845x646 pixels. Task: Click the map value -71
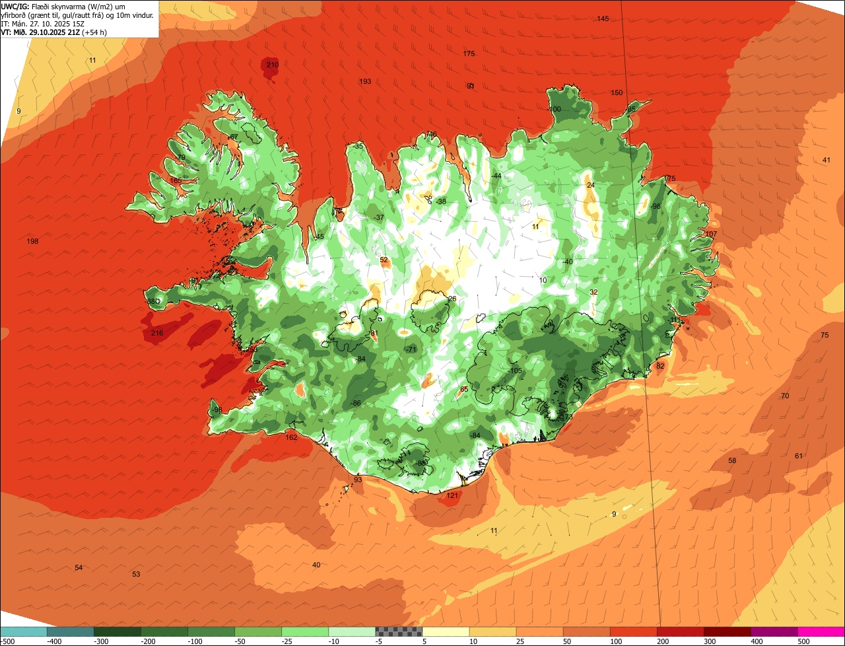[x=411, y=349]
